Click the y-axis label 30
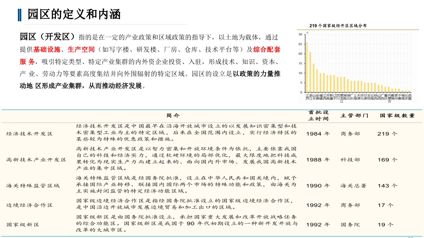424x238 pixels. [300, 34]
